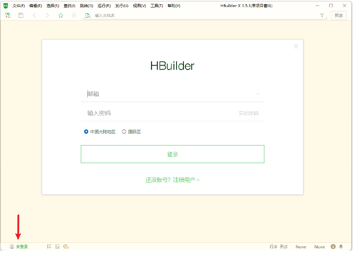Maximize the HBuilder X window
The image size is (353, 253).
(331, 5)
